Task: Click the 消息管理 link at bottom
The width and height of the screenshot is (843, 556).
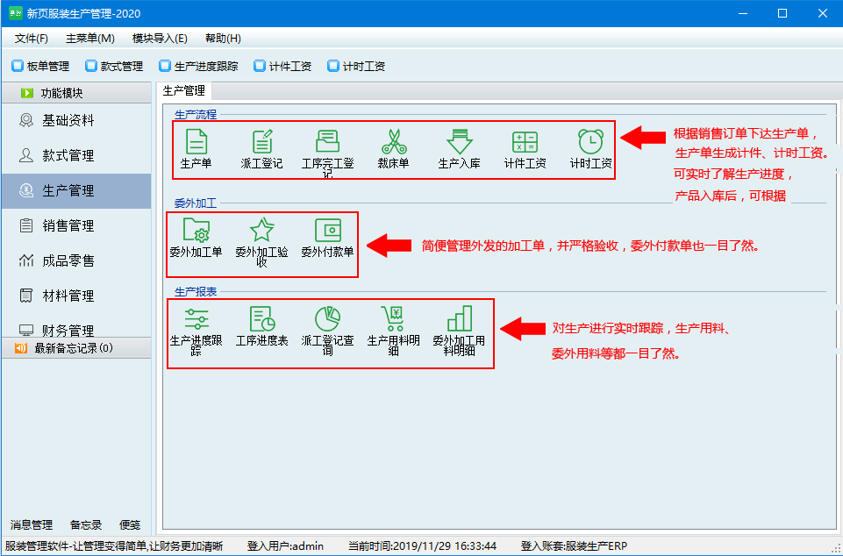Action: coord(32,524)
